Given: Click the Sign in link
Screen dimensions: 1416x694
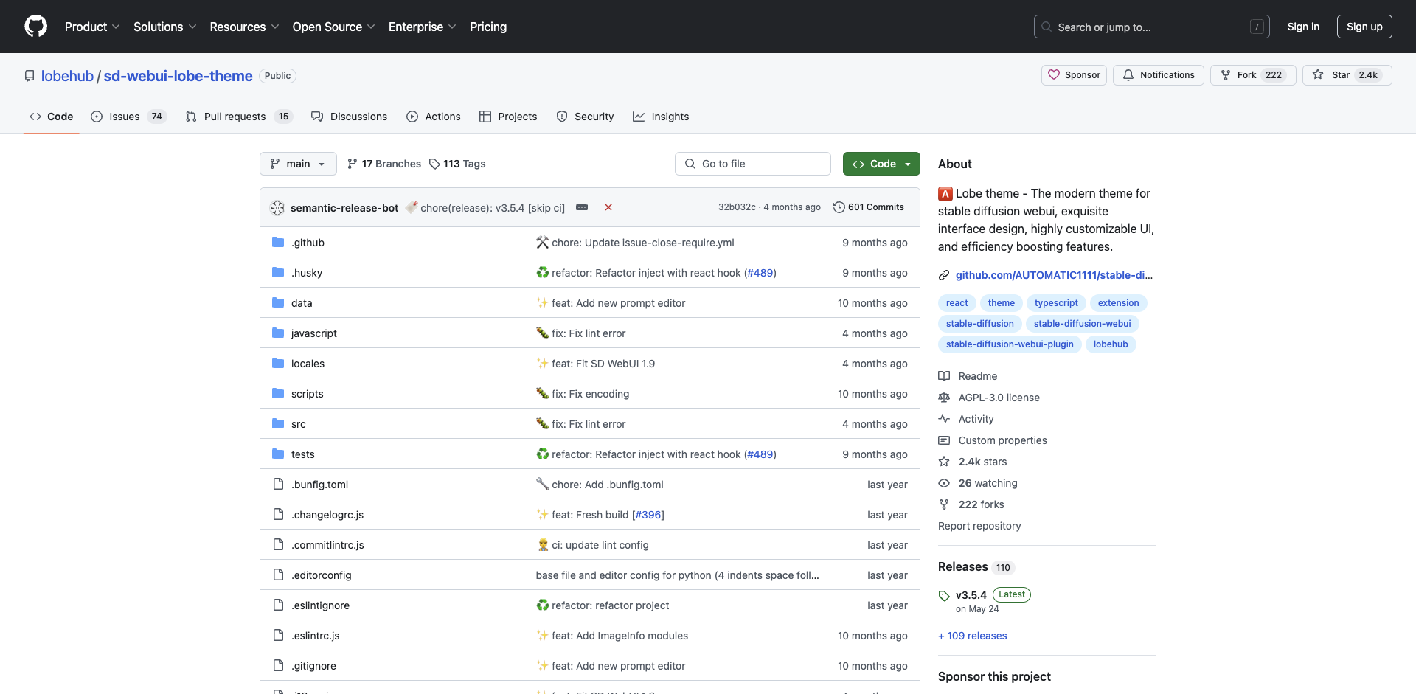Looking at the screenshot, I should point(1303,27).
